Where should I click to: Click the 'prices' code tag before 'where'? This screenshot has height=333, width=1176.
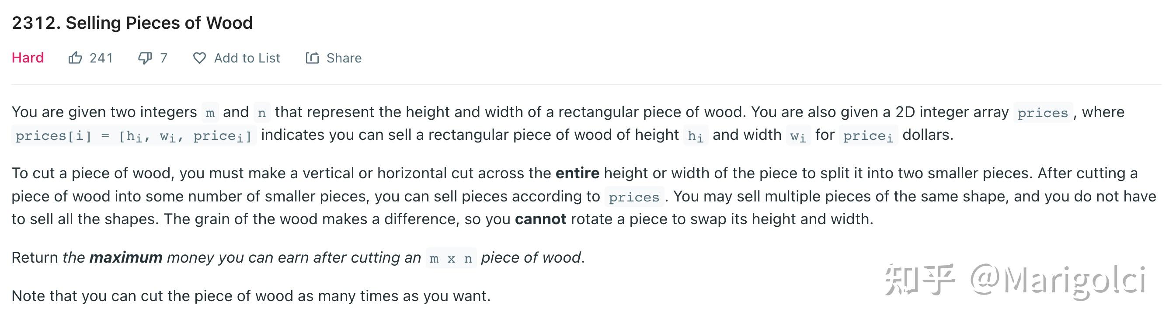[x=1043, y=113]
